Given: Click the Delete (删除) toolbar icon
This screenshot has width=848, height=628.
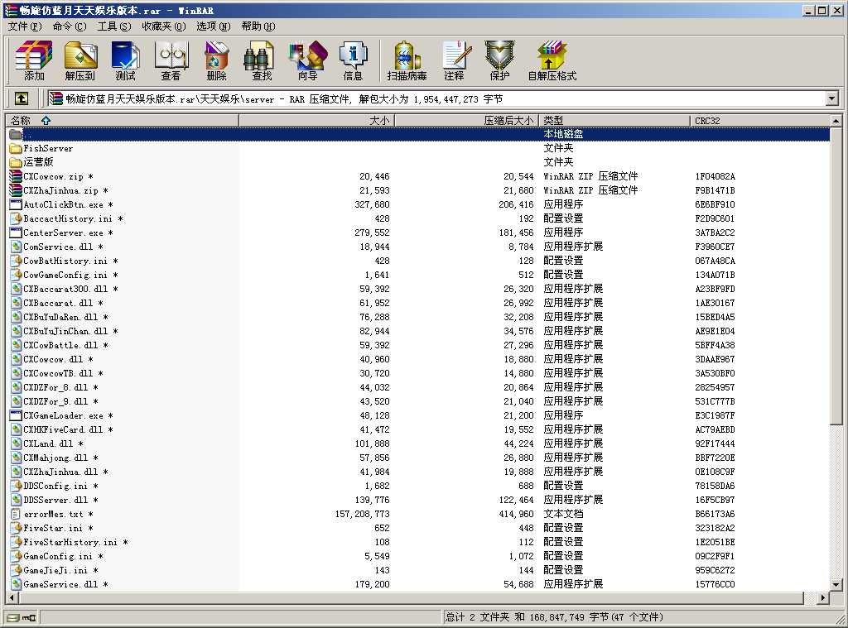Looking at the screenshot, I should [216, 60].
